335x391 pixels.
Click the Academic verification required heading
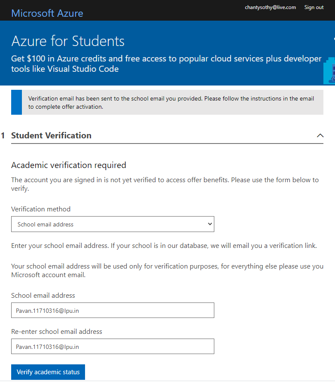pos(69,165)
